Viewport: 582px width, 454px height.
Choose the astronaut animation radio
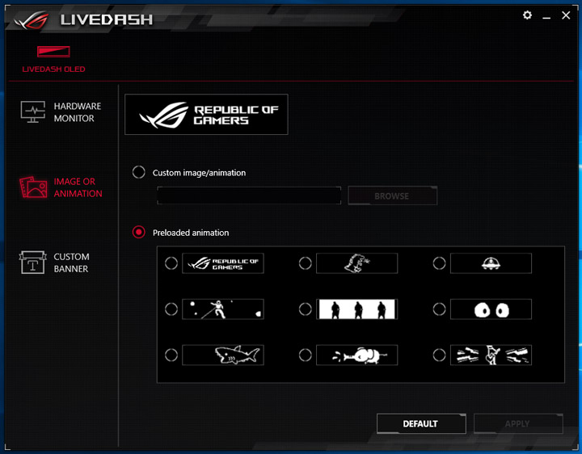coord(171,309)
